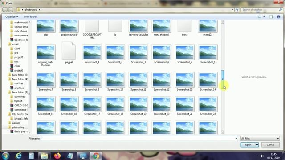Select the New folder (3) tree item
The height and width of the screenshot is (160, 285).
coord(18,75)
